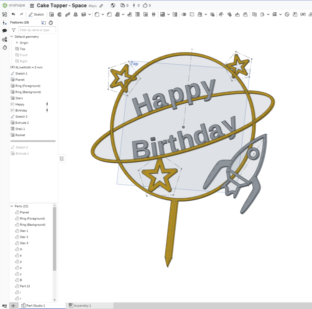Select the Sweep tool
The height and width of the screenshot is (309, 312).
[x=68, y=14]
